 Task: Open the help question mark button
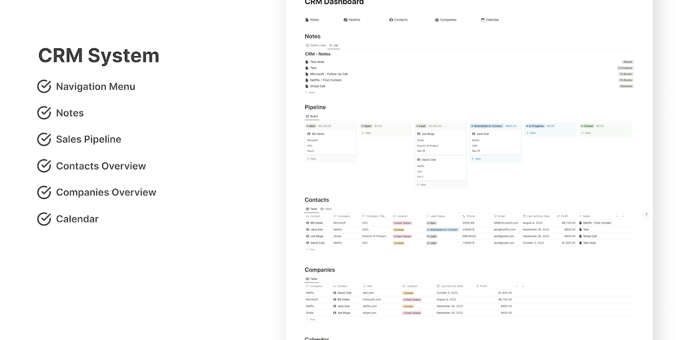tap(646, 214)
